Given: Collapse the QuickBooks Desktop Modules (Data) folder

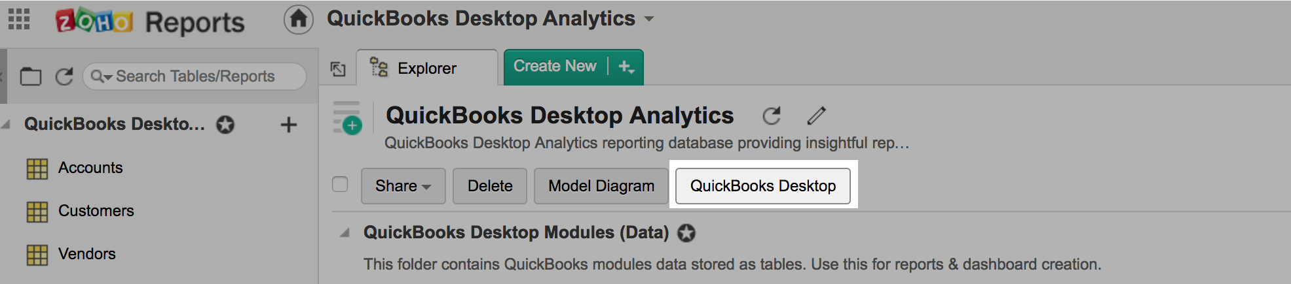Looking at the screenshot, I should click(x=345, y=232).
